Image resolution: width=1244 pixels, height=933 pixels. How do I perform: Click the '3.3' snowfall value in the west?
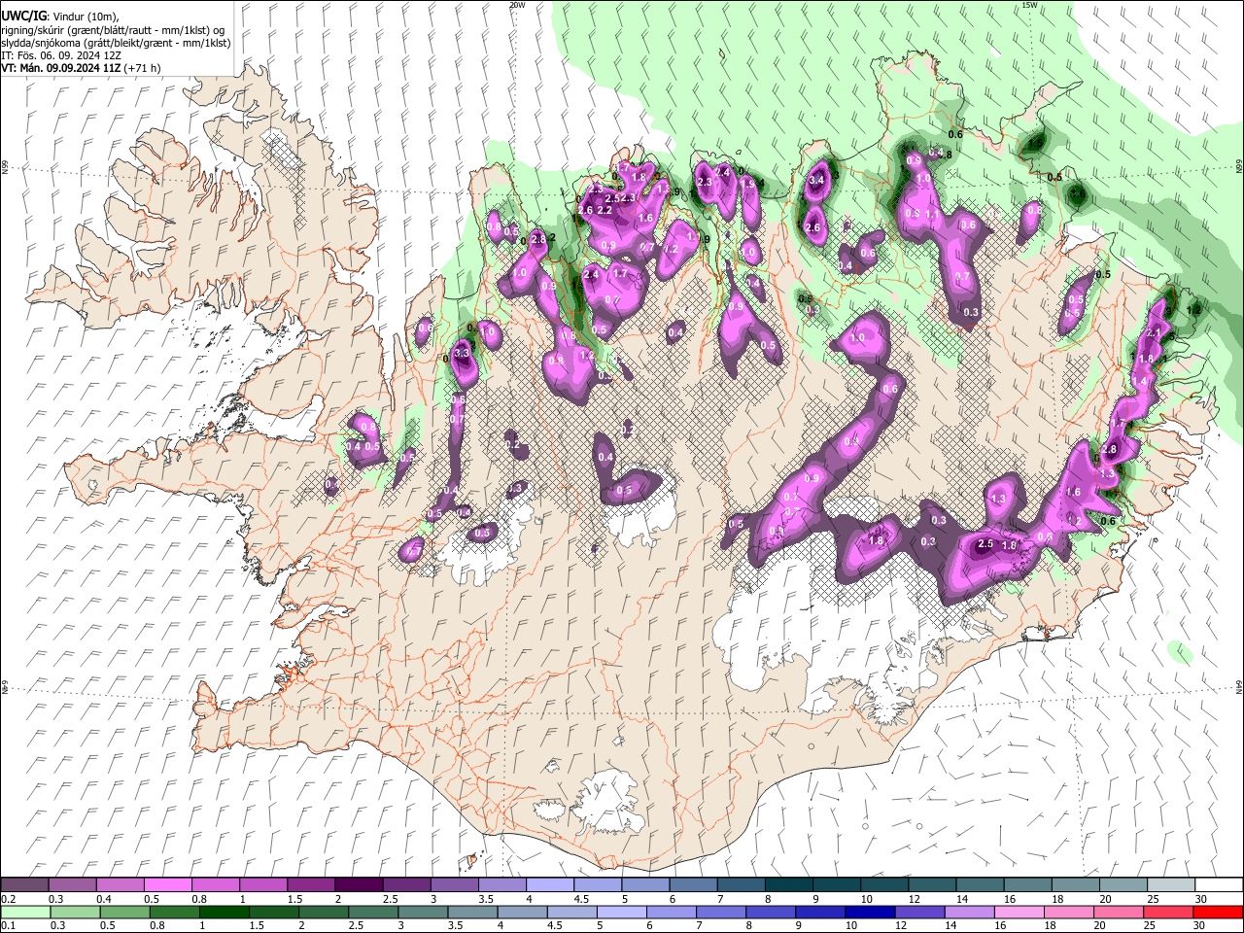point(462,354)
